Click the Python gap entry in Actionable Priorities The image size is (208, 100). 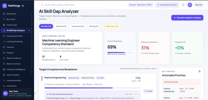(x=181, y=98)
